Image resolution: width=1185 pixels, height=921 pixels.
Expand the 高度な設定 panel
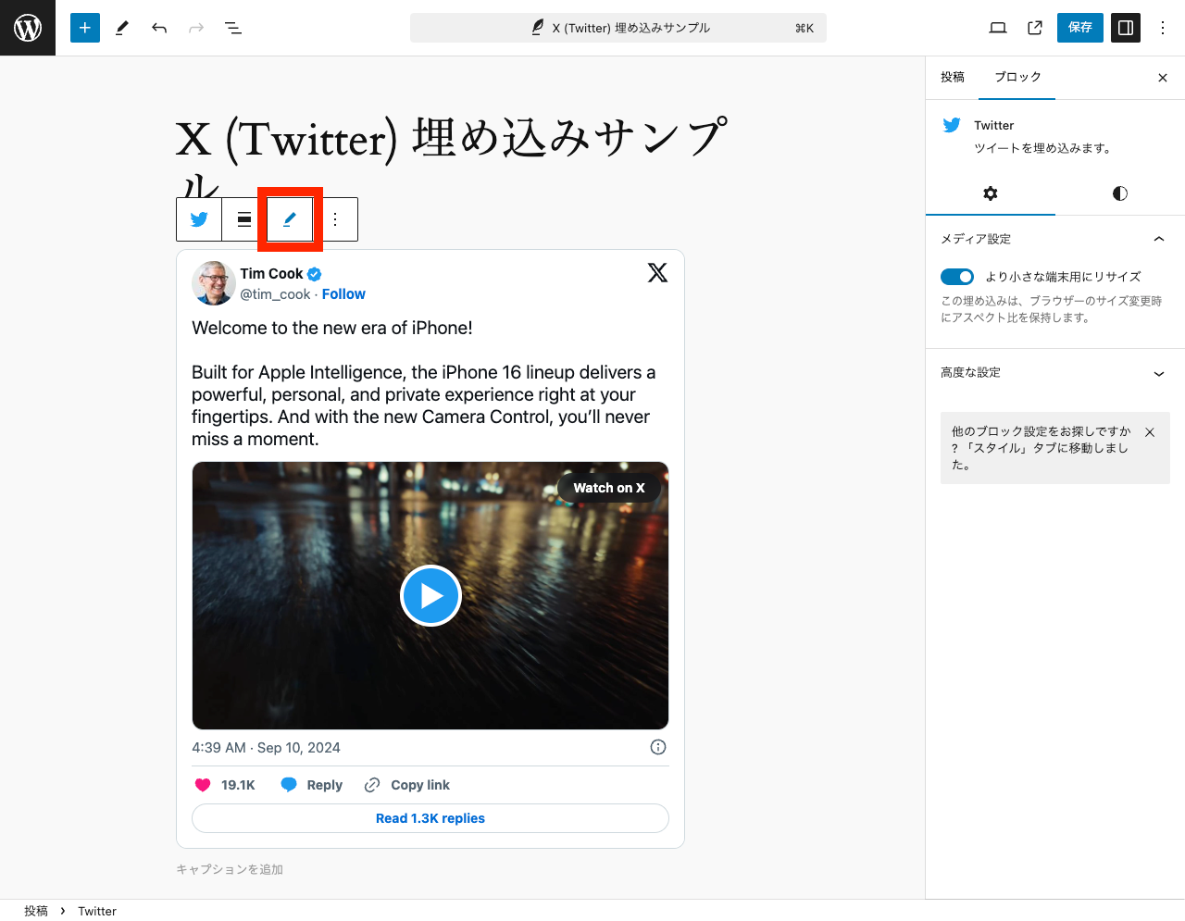[x=1055, y=372]
